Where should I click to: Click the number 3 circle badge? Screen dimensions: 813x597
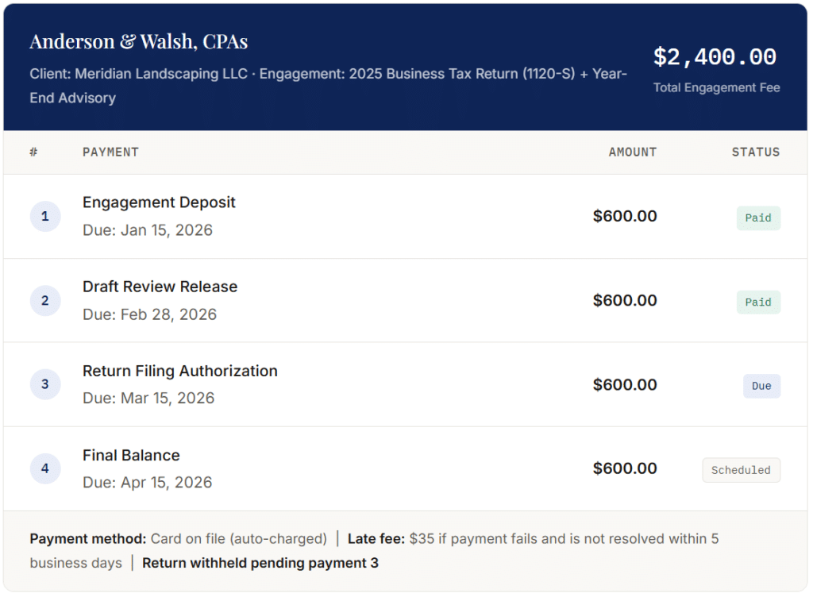[45, 384]
